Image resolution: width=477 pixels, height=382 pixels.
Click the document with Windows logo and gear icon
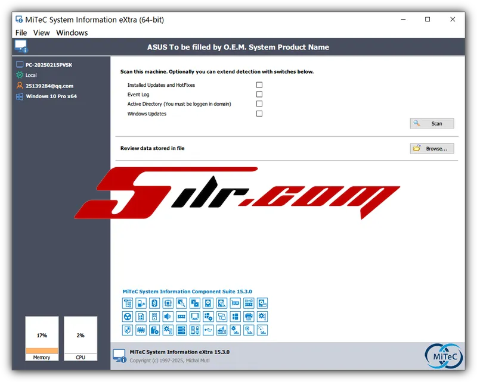pyautogui.click(x=154, y=330)
